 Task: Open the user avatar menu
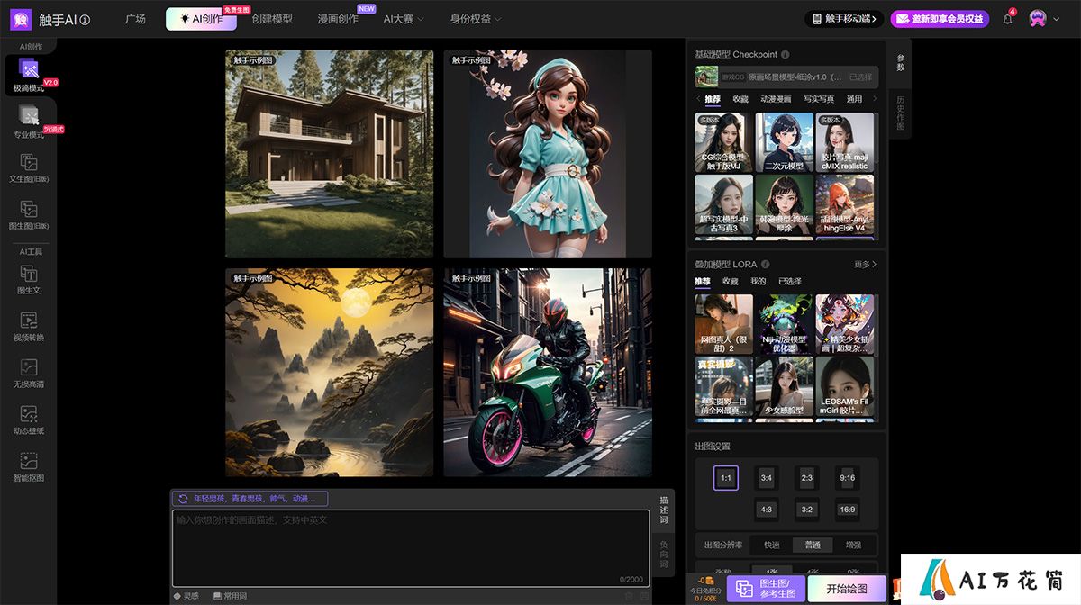point(1038,19)
